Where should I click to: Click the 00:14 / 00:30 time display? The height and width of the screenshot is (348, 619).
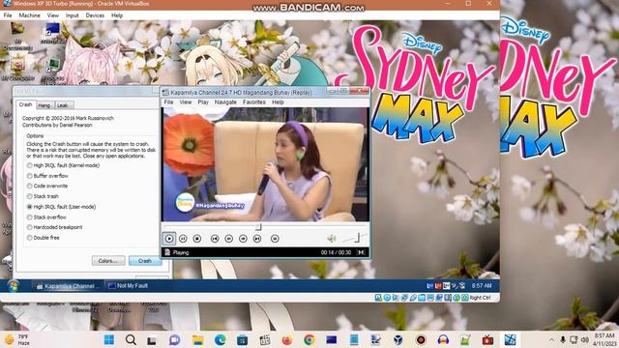tap(336, 252)
